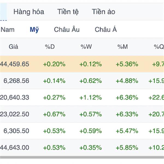164x164 pixels.
Task: Select the row with price 23,022.50
Action: tap(82, 114)
